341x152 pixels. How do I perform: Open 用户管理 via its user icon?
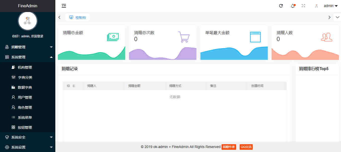[13, 97]
